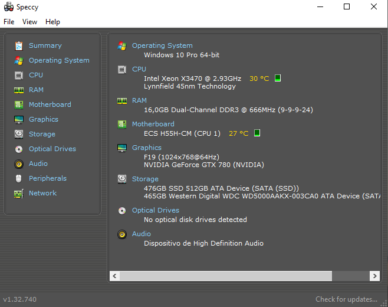Image resolution: width=388 pixels, height=307 pixels.
Task: Open the File menu
Action: point(9,22)
